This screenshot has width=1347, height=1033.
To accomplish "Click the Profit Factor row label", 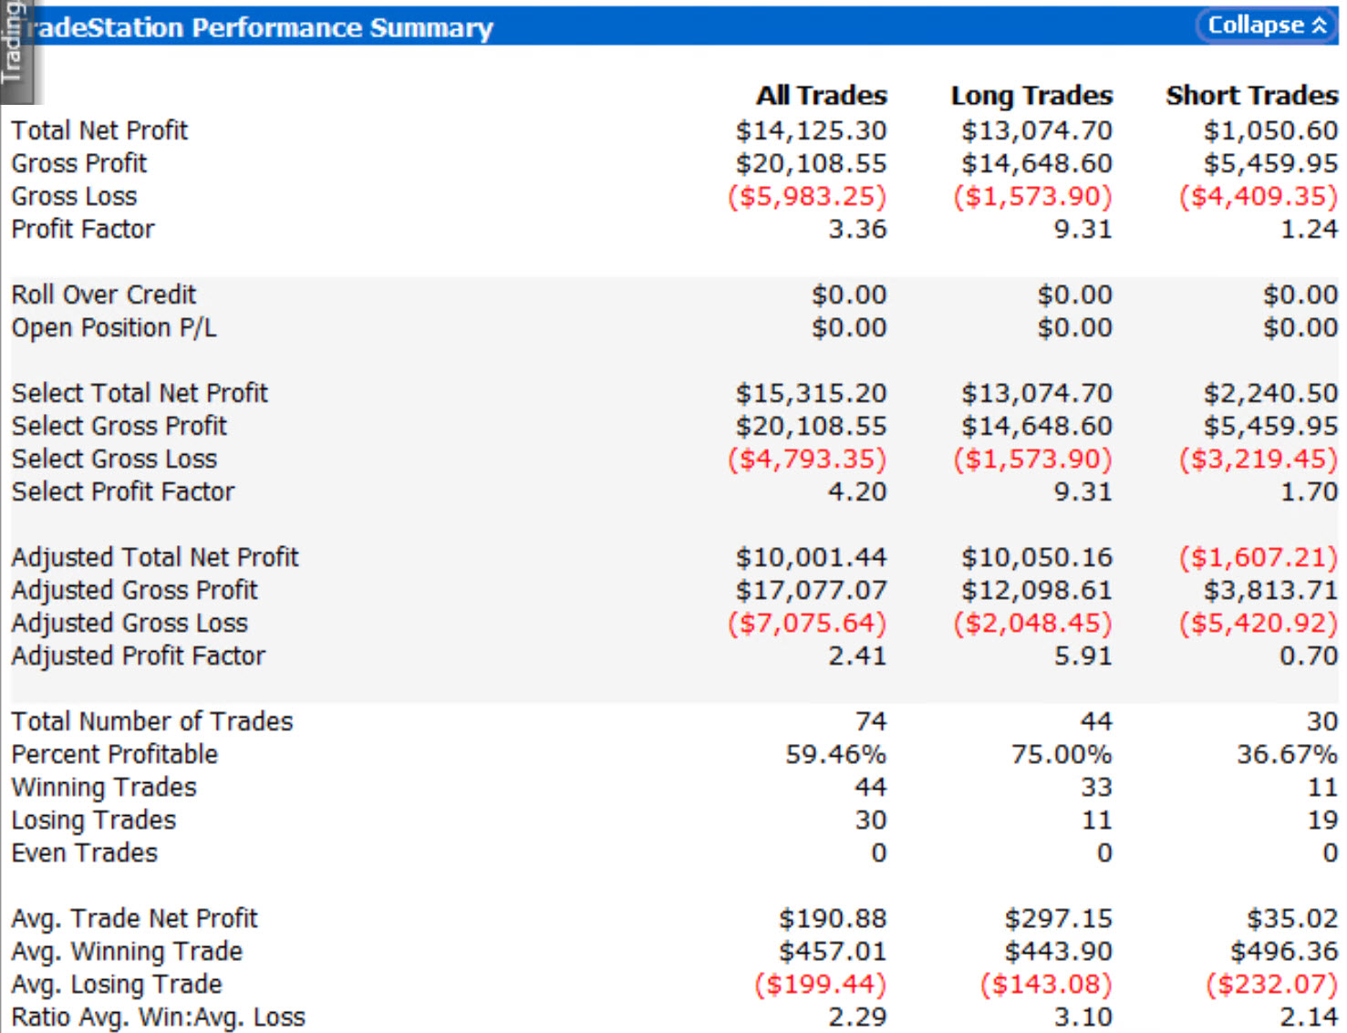I will pos(83,229).
